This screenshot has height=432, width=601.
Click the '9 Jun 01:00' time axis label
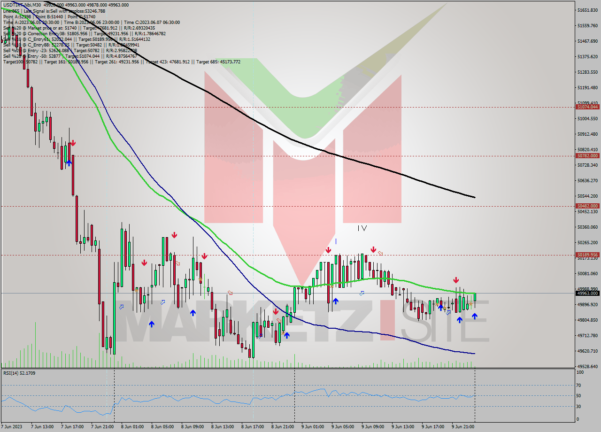click(x=313, y=427)
